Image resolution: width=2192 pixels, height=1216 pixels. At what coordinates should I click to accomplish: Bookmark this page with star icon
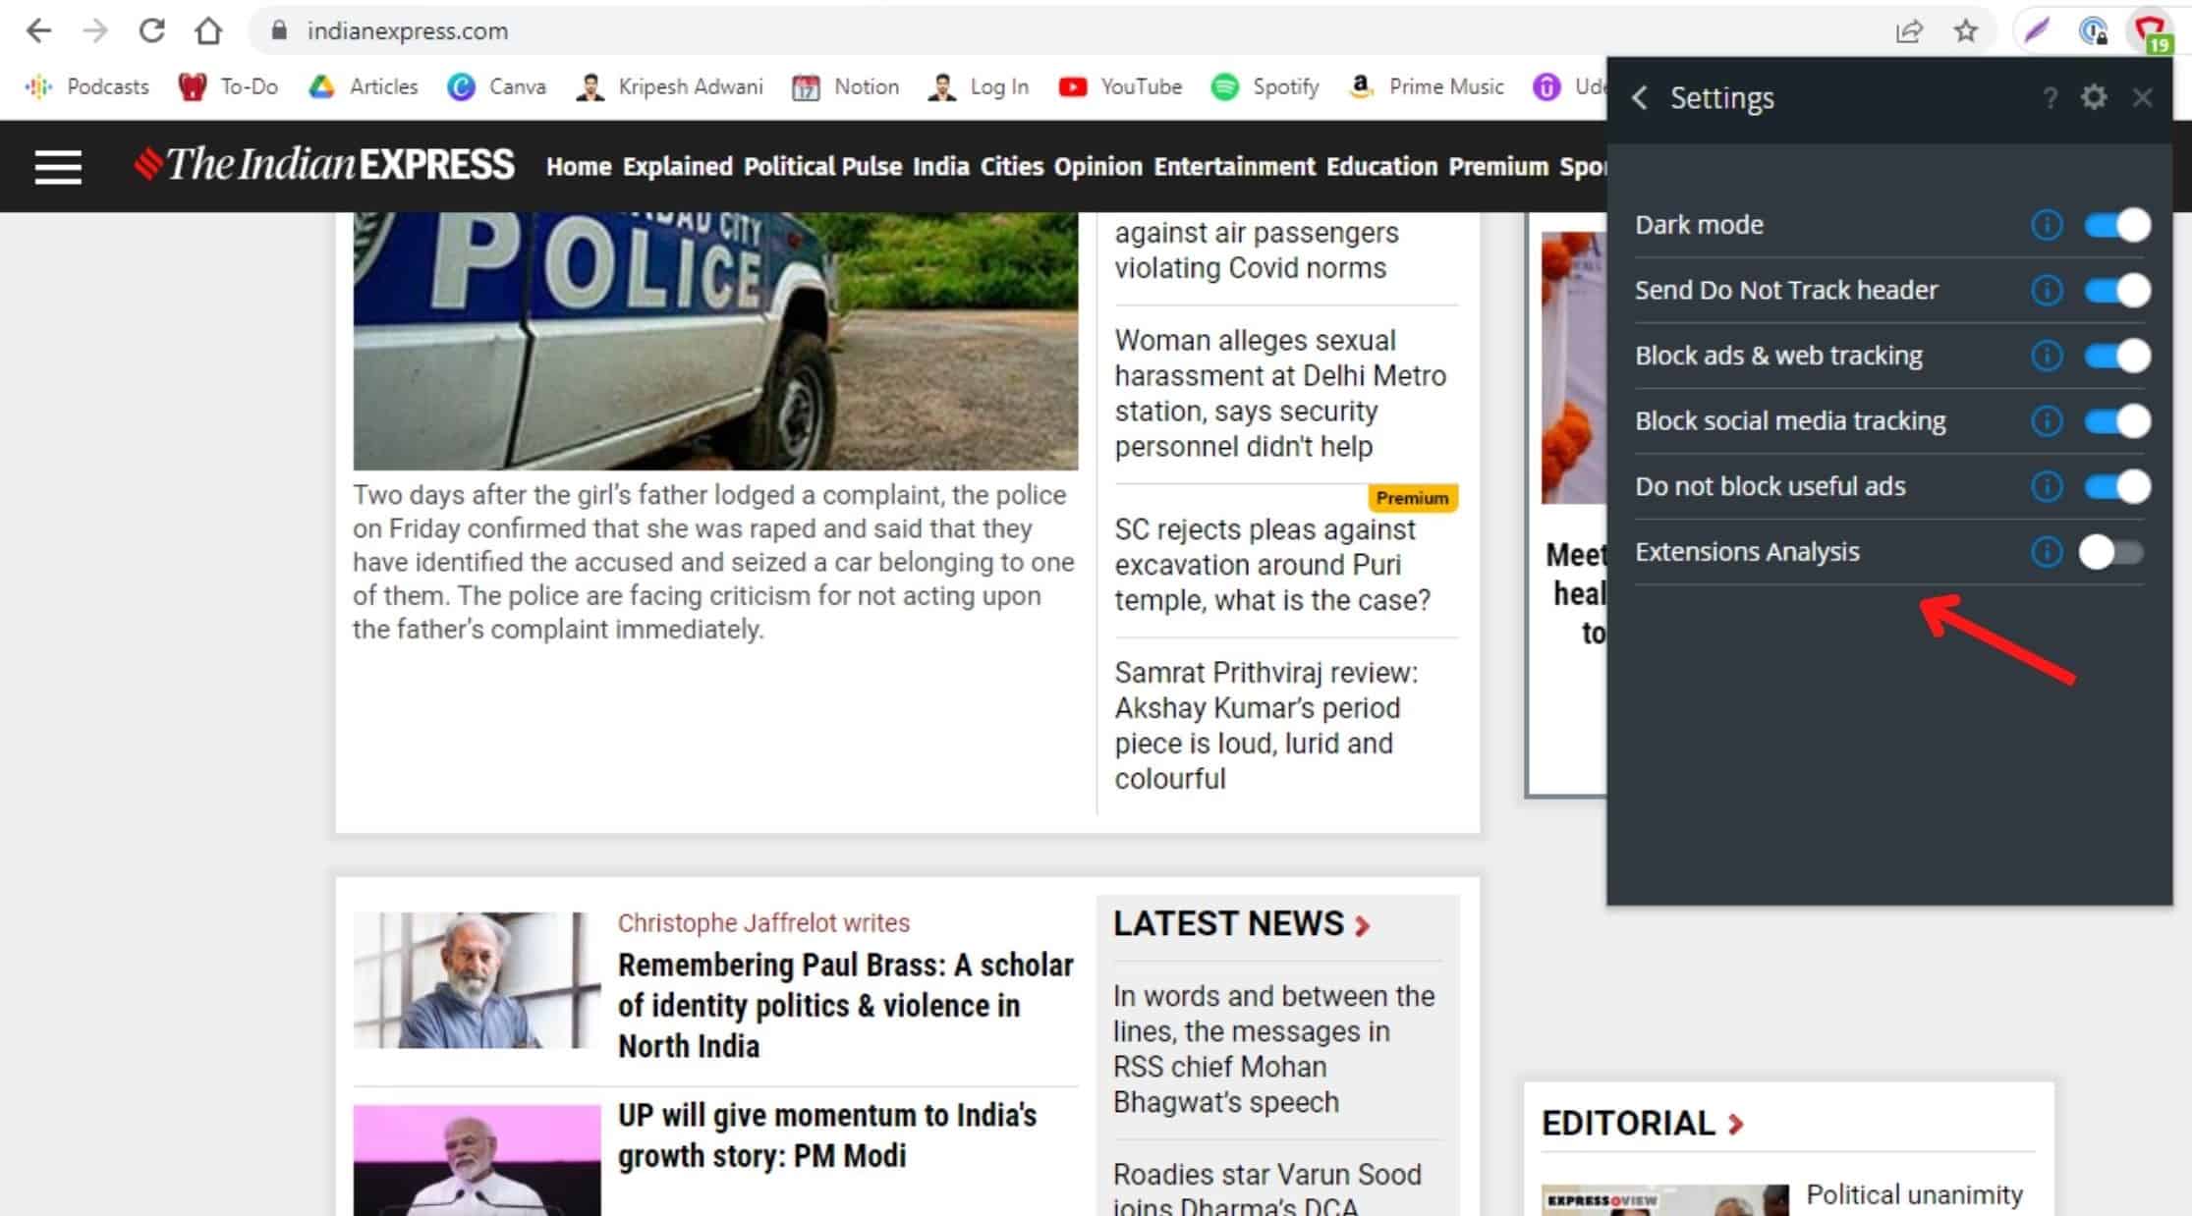point(1965,31)
